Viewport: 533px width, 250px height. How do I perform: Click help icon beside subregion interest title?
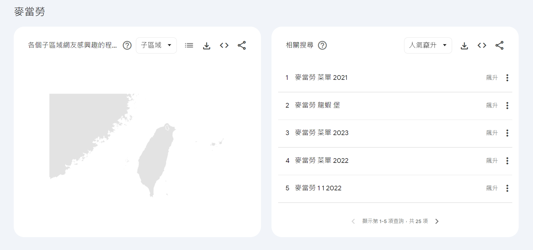coord(127,45)
